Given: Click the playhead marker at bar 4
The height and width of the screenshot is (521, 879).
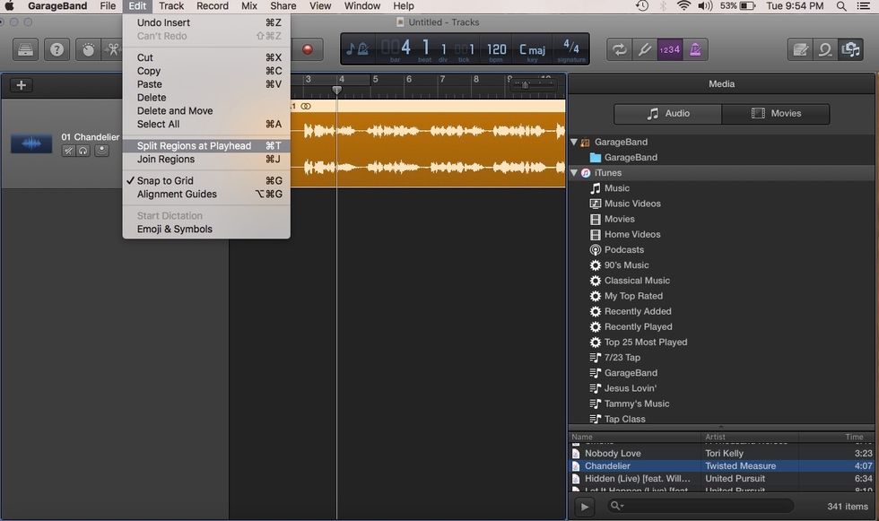Looking at the screenshot, I should click(336, 91).
